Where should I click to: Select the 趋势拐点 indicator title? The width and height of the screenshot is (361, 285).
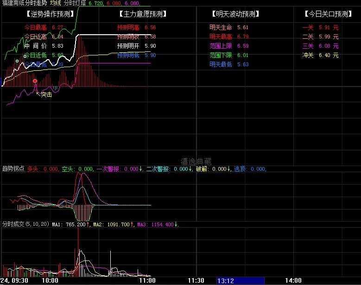click(13, 169)
